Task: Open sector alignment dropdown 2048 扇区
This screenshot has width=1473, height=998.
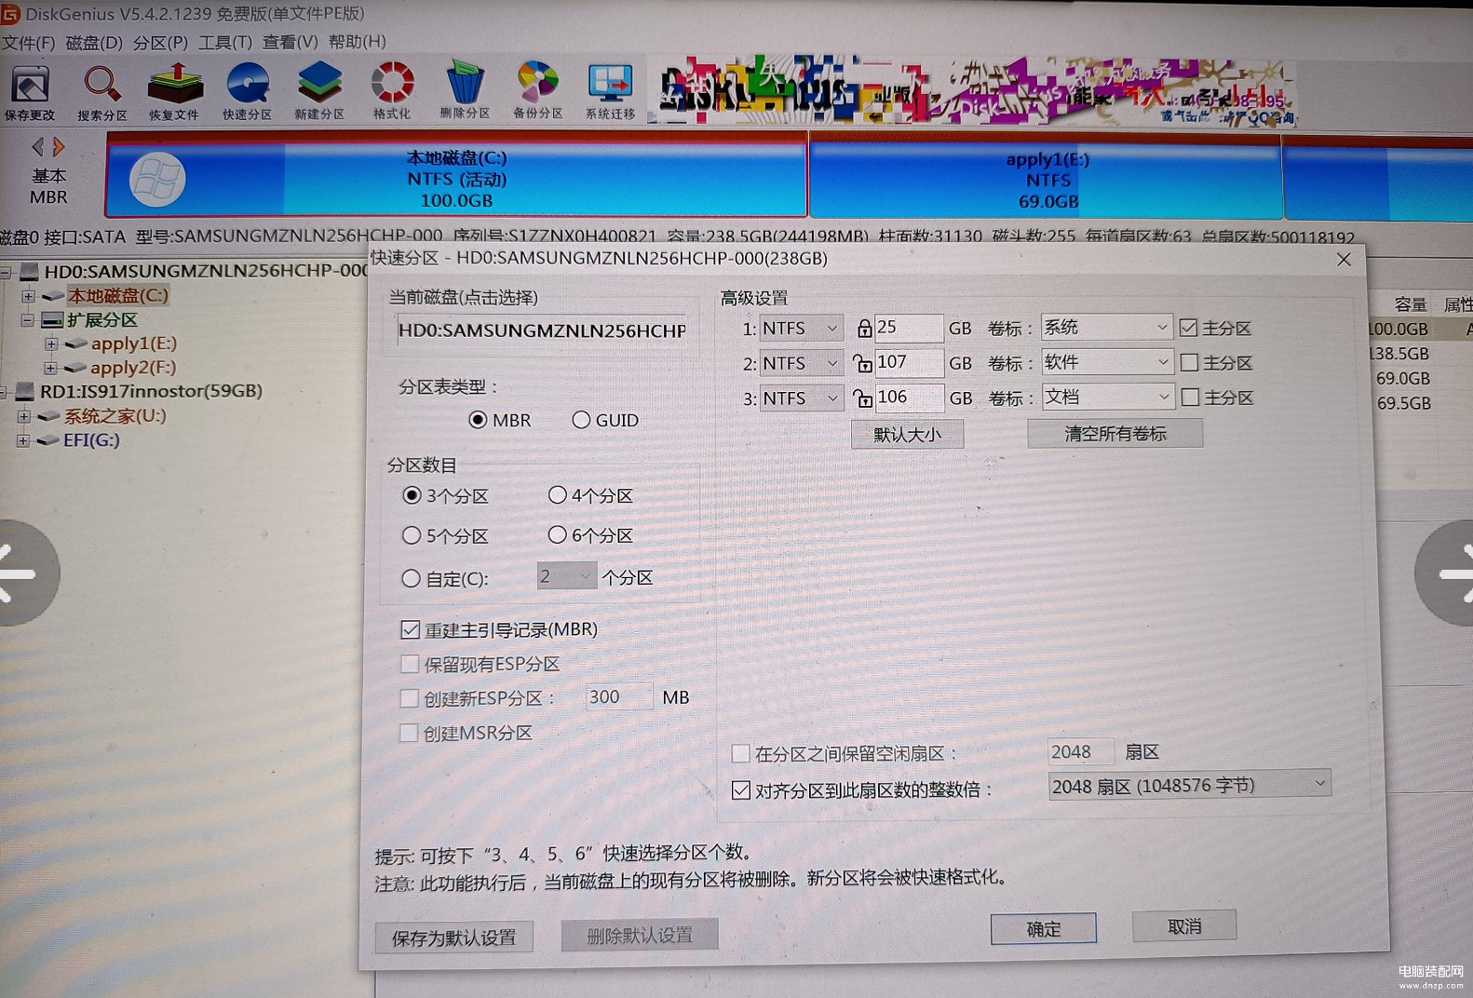Action: coord(1189,785)
